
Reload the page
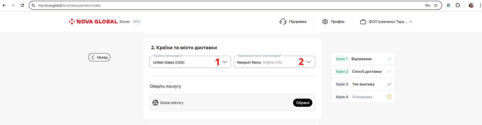22,5
